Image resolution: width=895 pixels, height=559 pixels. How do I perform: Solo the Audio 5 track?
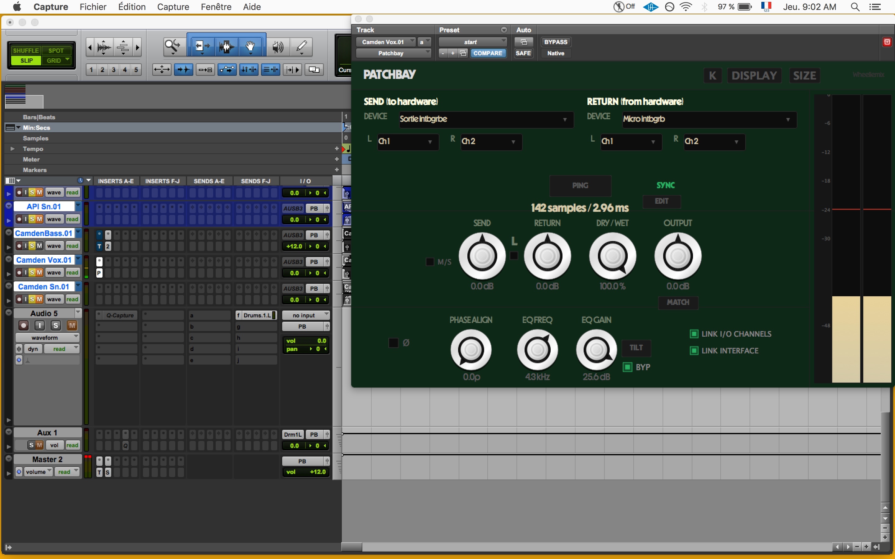pyautogui.click(x=56, y=325)
